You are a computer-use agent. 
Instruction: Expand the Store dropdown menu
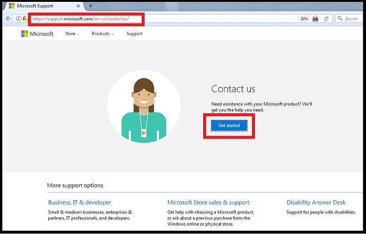[72, 34]
